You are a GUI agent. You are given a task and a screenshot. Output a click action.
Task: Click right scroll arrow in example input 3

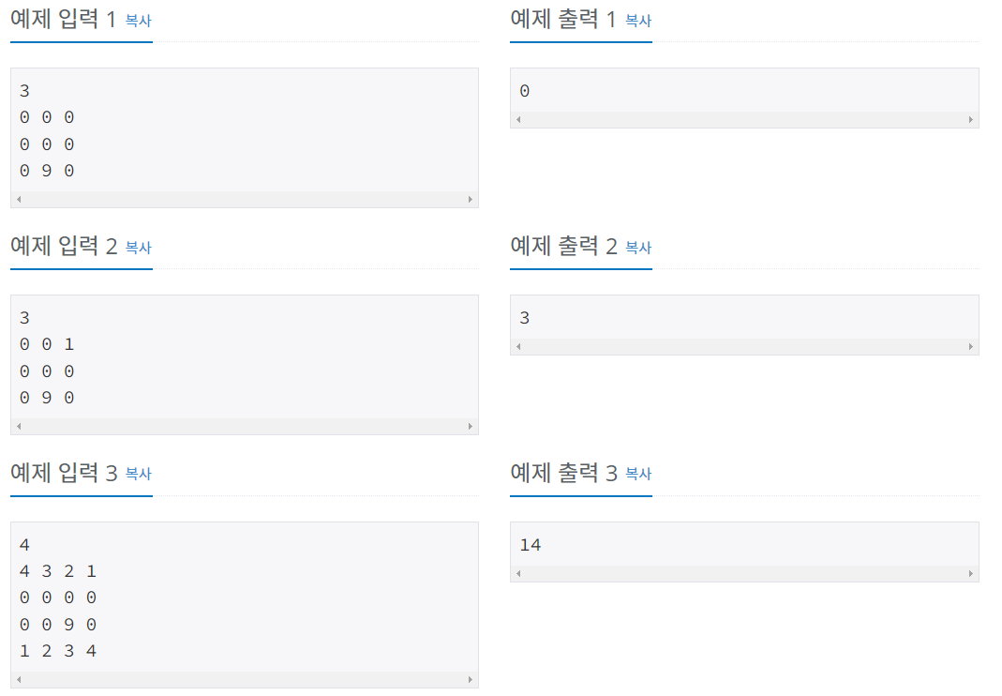[x=471, y=679]
